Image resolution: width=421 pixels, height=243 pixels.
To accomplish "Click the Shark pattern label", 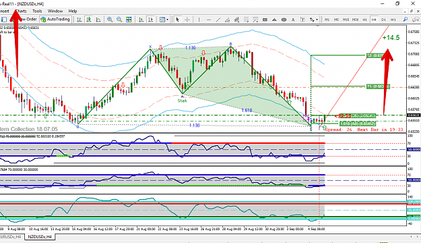I will pos(183,101).
